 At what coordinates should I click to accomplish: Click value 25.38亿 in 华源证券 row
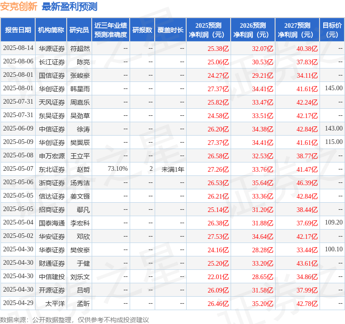[x=218, y=49]
